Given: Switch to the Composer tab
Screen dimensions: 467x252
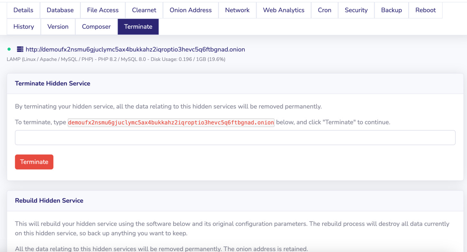Looking at the screenshot, I should pyautogui.click(x=96, y=26).
